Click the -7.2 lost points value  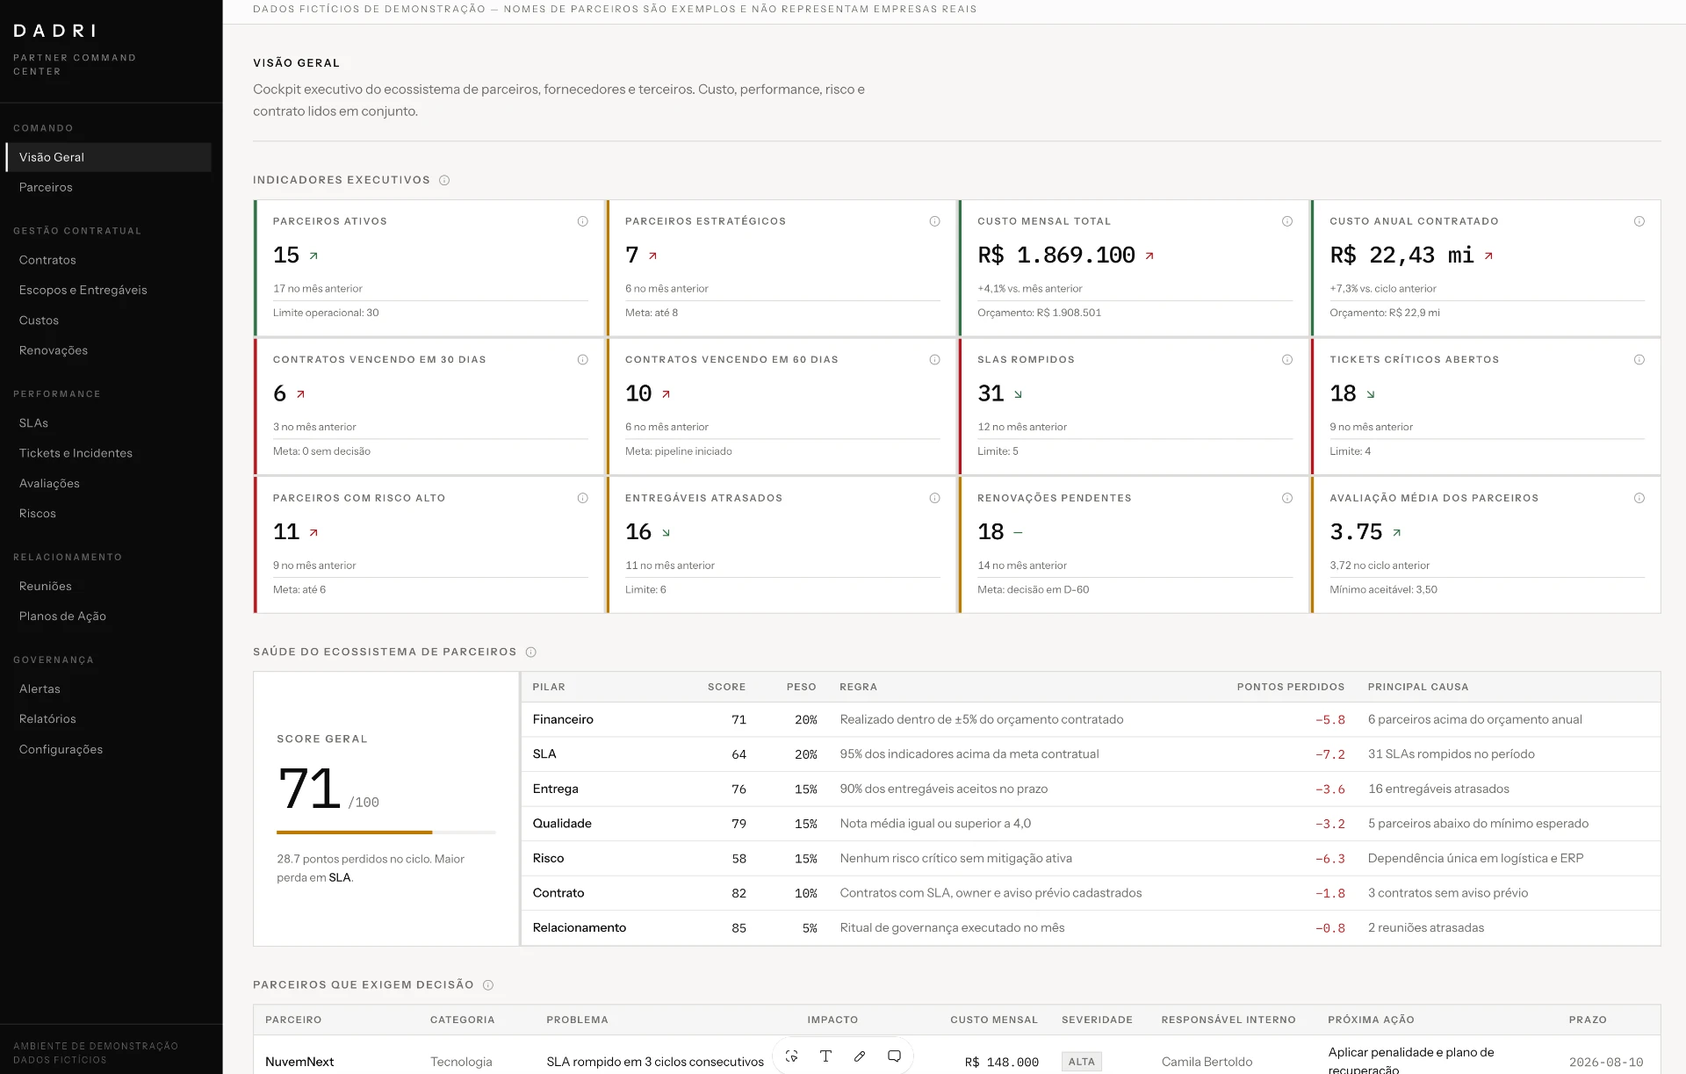coord(1329,754)
